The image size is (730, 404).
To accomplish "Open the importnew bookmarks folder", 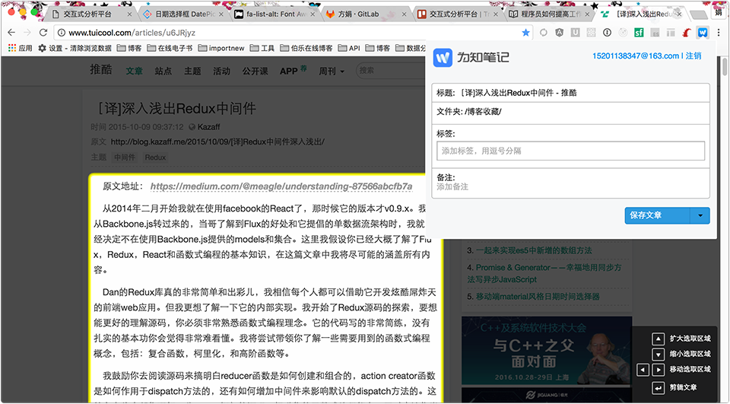I will tap(221, 48).
